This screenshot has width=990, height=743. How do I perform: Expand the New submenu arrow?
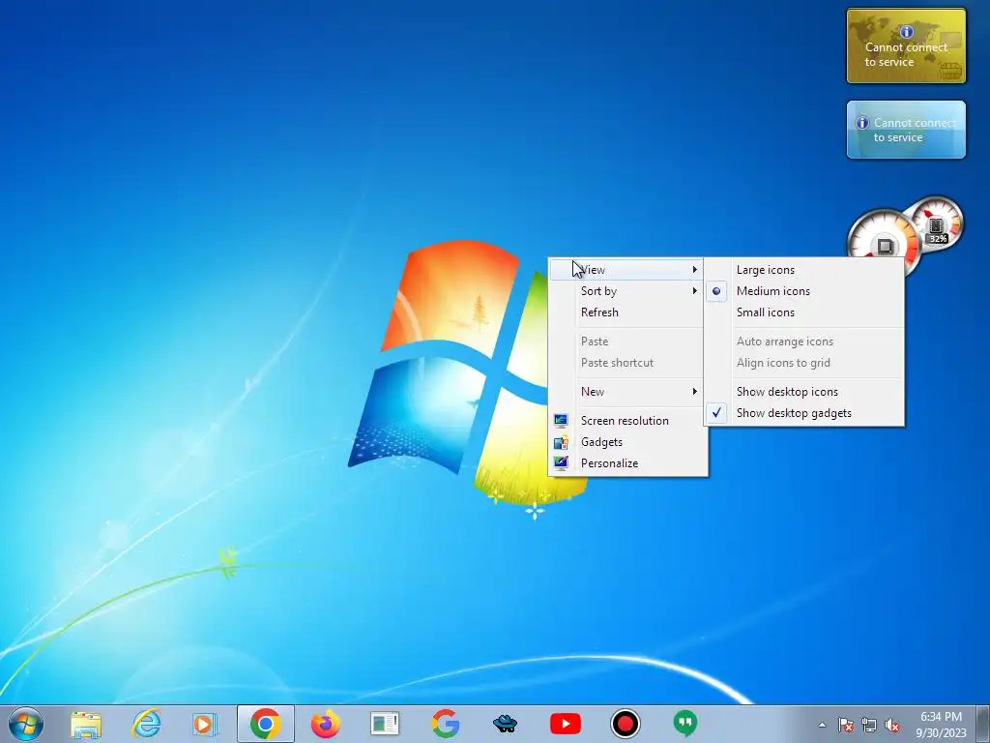pyautogui.click(x=694, y=392)
